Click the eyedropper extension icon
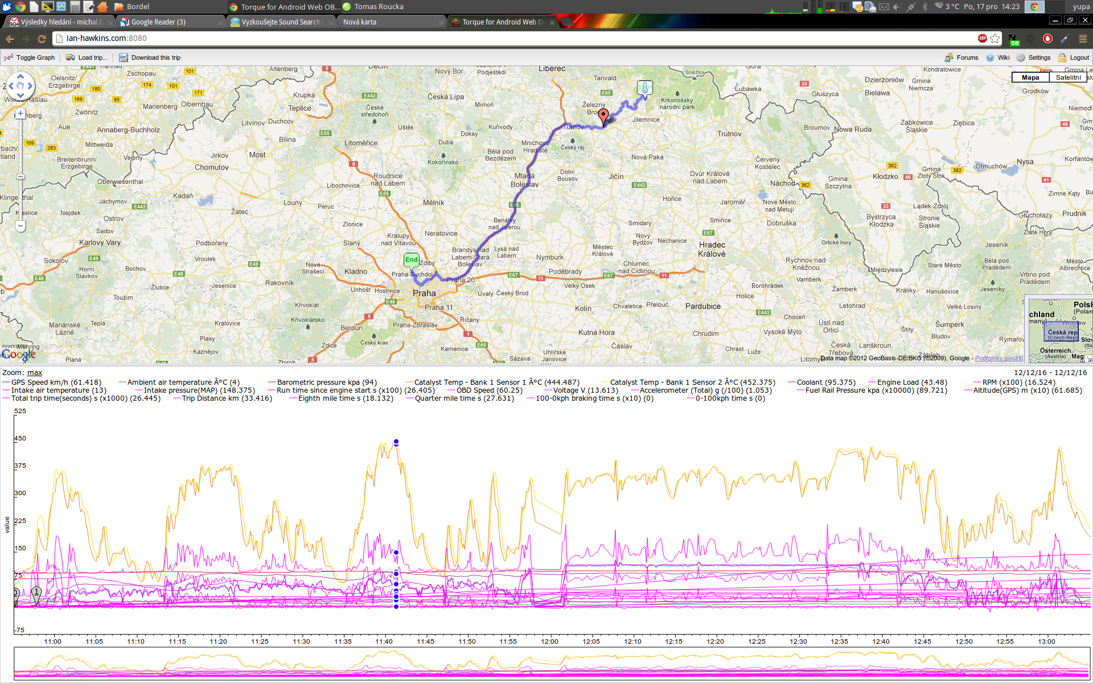Viewport: 1093px width, 683px height. click(x=1065, y=38)
